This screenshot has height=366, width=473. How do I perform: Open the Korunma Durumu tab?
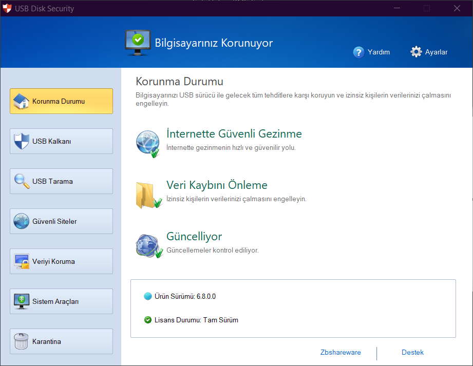(61, 101)
